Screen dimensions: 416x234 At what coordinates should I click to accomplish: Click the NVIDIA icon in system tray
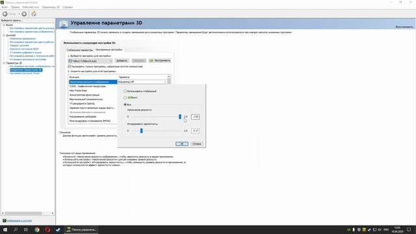pyautogui.click(x=348, y=229)
